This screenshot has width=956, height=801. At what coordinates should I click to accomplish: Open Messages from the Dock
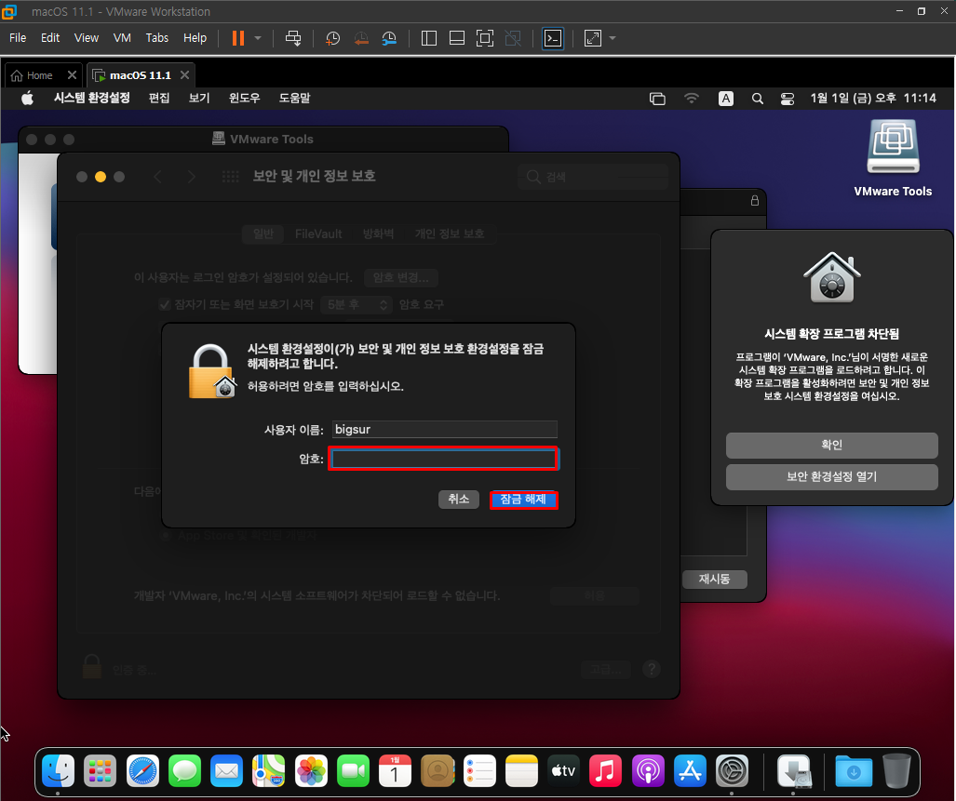tap(184, 770)
